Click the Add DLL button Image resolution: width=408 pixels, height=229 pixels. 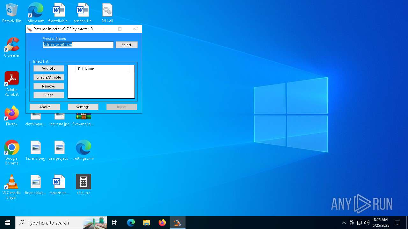tap(48, 68)
